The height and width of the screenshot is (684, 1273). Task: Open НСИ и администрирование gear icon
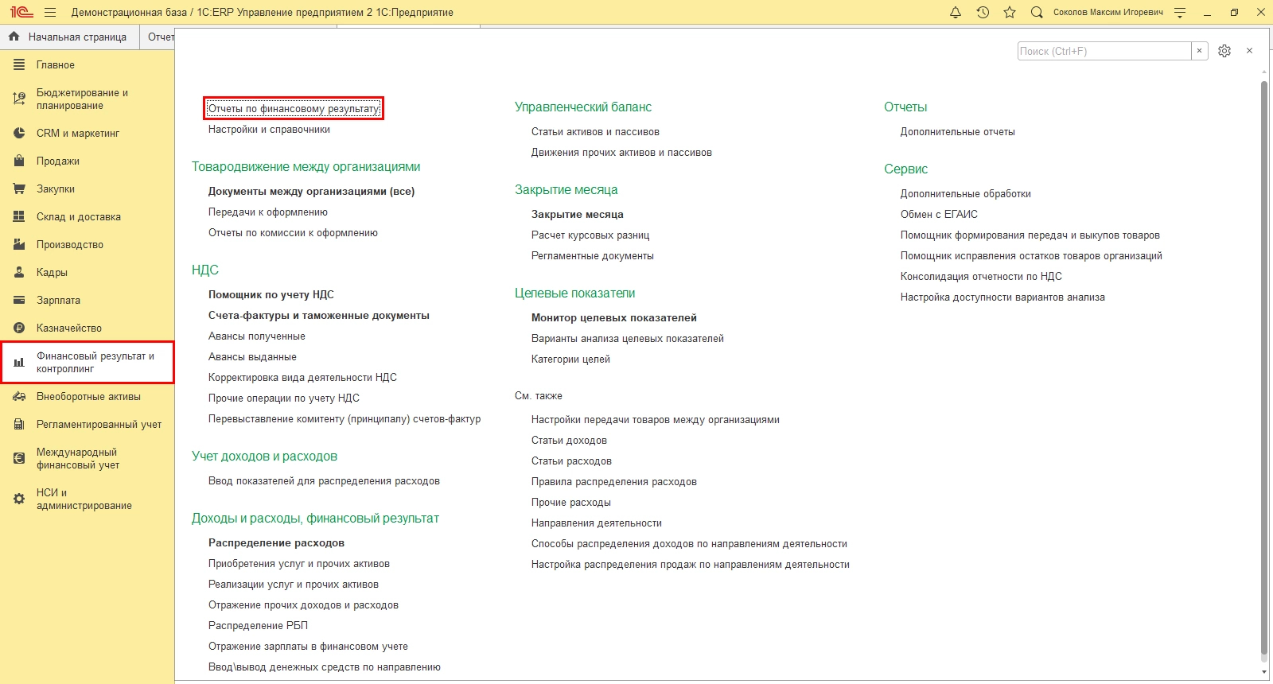[19, 499]
